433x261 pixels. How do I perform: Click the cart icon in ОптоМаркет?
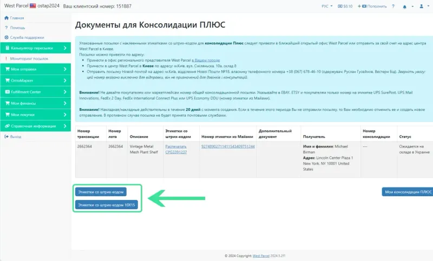pos(8,81)
